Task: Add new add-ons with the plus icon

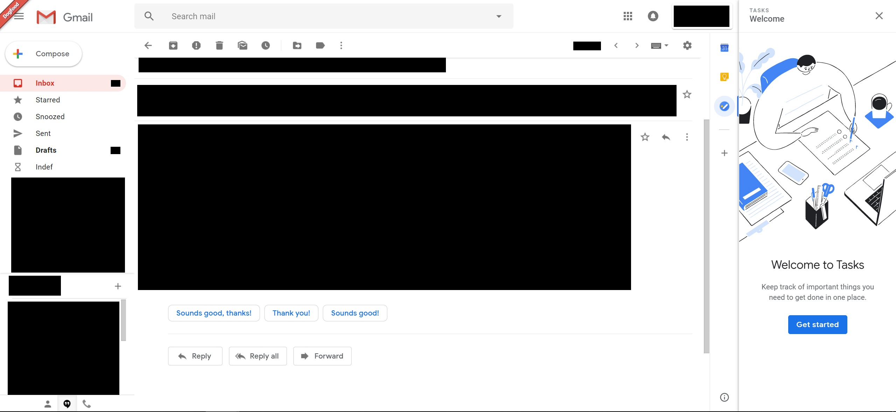Action: pyautogui.click(x=724, y=153)
